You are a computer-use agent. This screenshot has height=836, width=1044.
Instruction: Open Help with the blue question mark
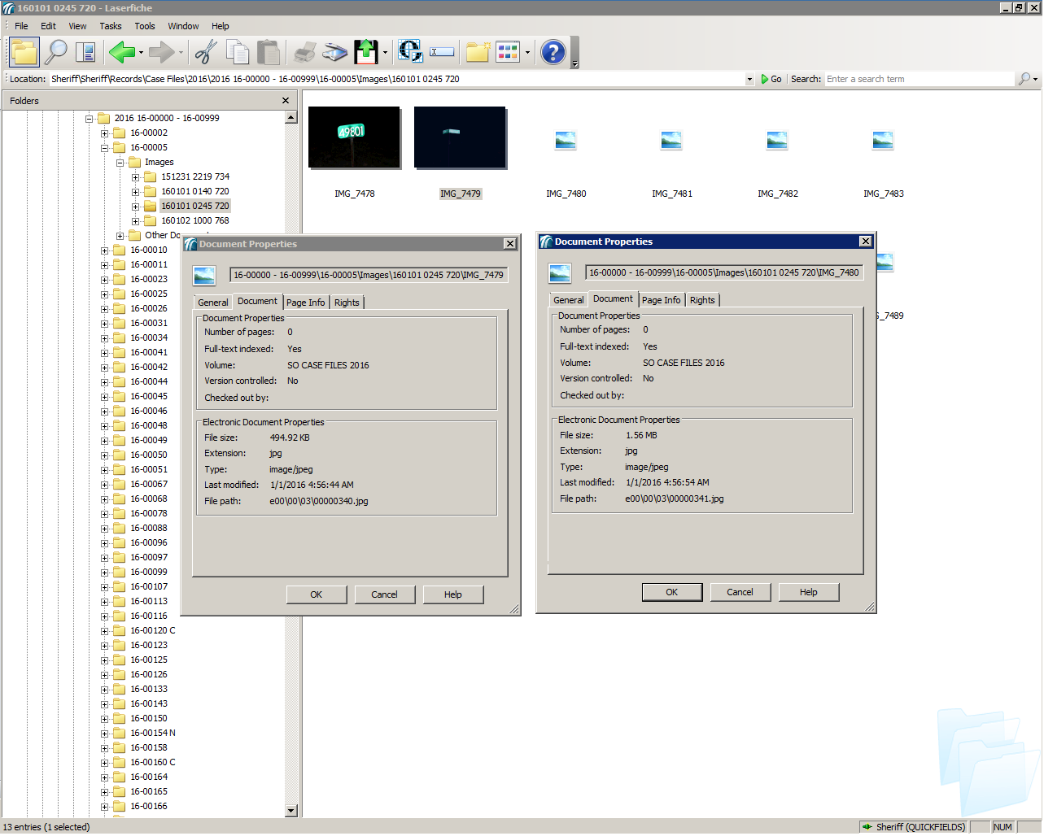[553, 52]
